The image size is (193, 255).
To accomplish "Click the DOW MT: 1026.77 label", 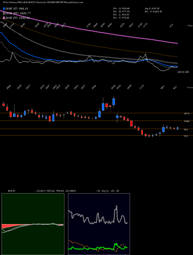I will pos(18,13).
